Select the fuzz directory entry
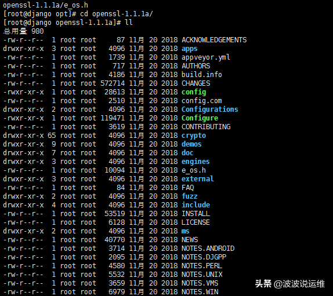This screenshot has height=296, width=333. click(190, 196)
